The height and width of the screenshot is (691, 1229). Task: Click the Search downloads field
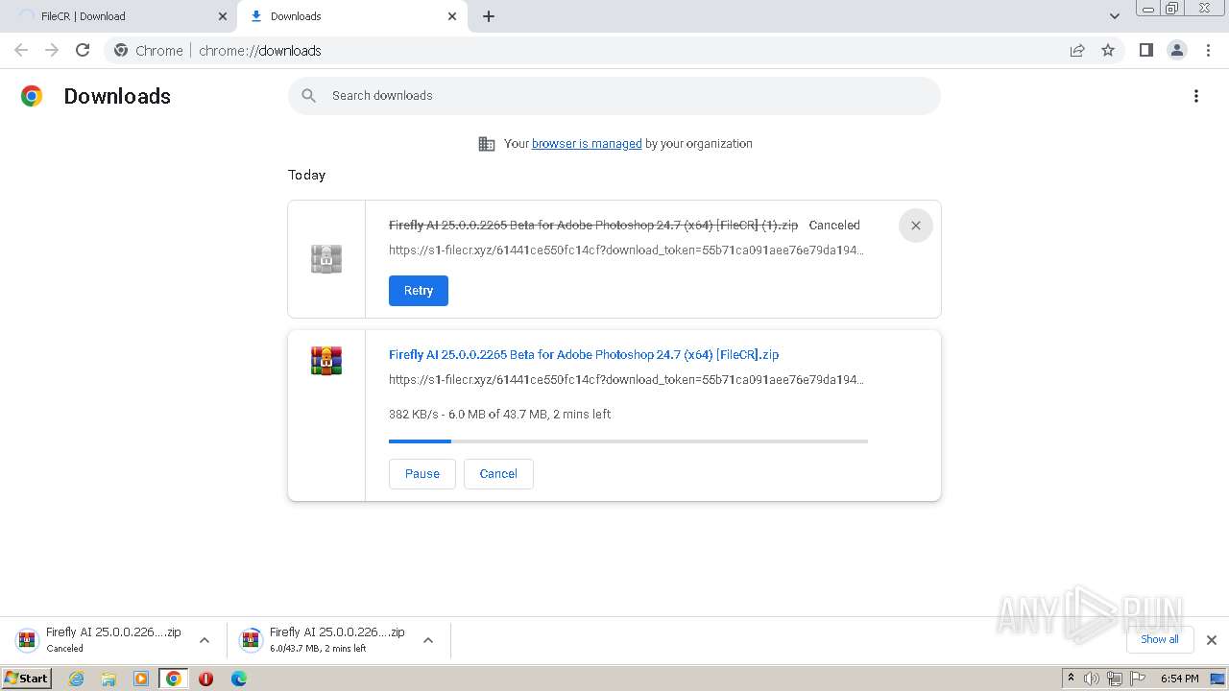(614, 96)
